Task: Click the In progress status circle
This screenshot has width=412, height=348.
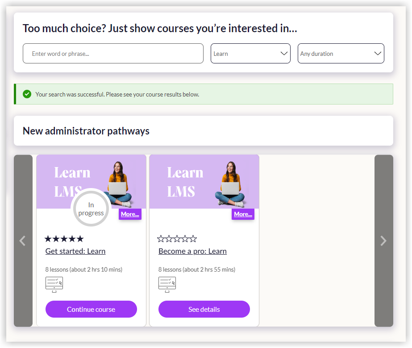Action: point(91,209)
